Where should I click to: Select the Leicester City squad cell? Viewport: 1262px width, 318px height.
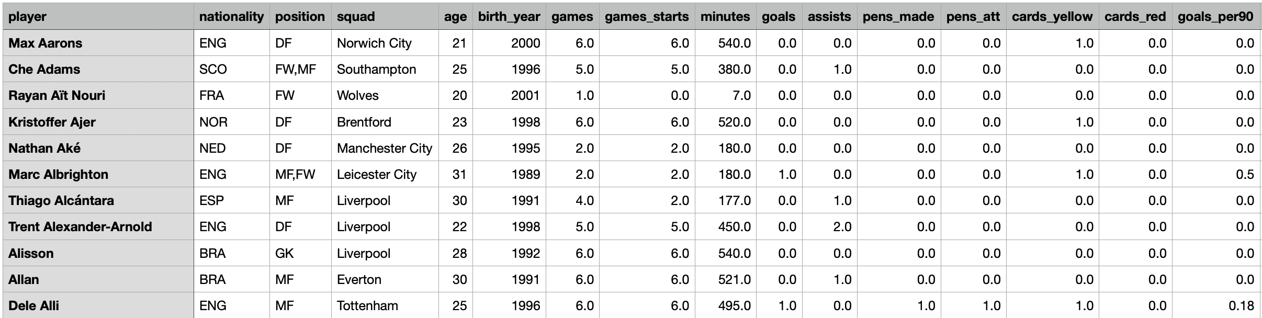[385, 174]
